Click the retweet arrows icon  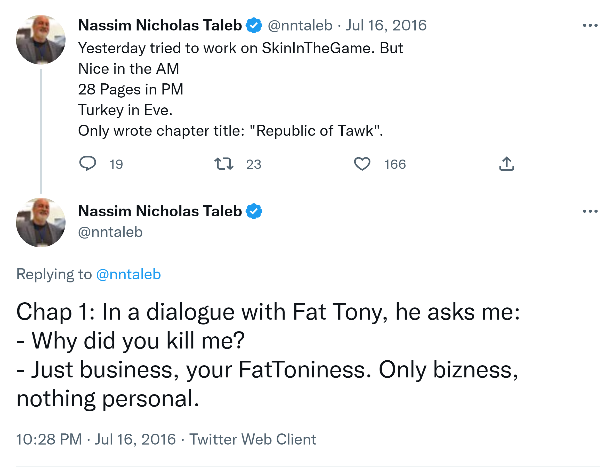224,164
